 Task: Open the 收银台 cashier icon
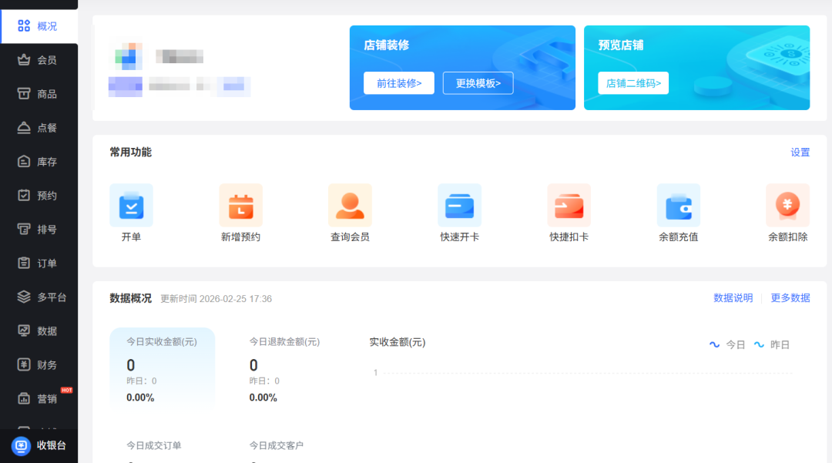point(22,445)
